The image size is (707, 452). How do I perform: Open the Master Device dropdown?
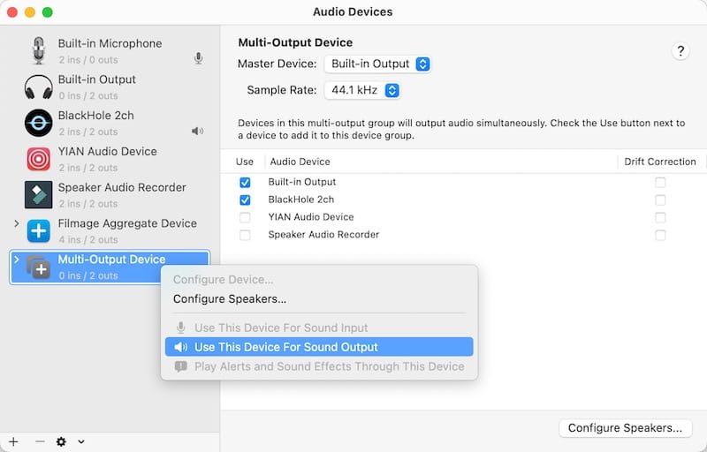click(377, 64)
